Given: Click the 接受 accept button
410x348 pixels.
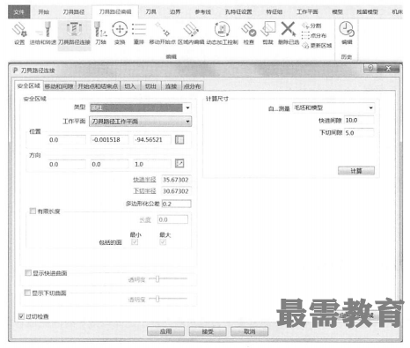Looking at the screenshot, I should [x=208, y=331].
